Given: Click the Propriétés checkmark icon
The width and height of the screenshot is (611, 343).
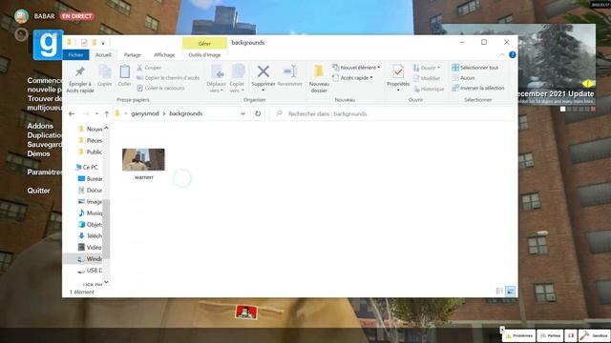Looking at the screenshot, I should point(398,72).
